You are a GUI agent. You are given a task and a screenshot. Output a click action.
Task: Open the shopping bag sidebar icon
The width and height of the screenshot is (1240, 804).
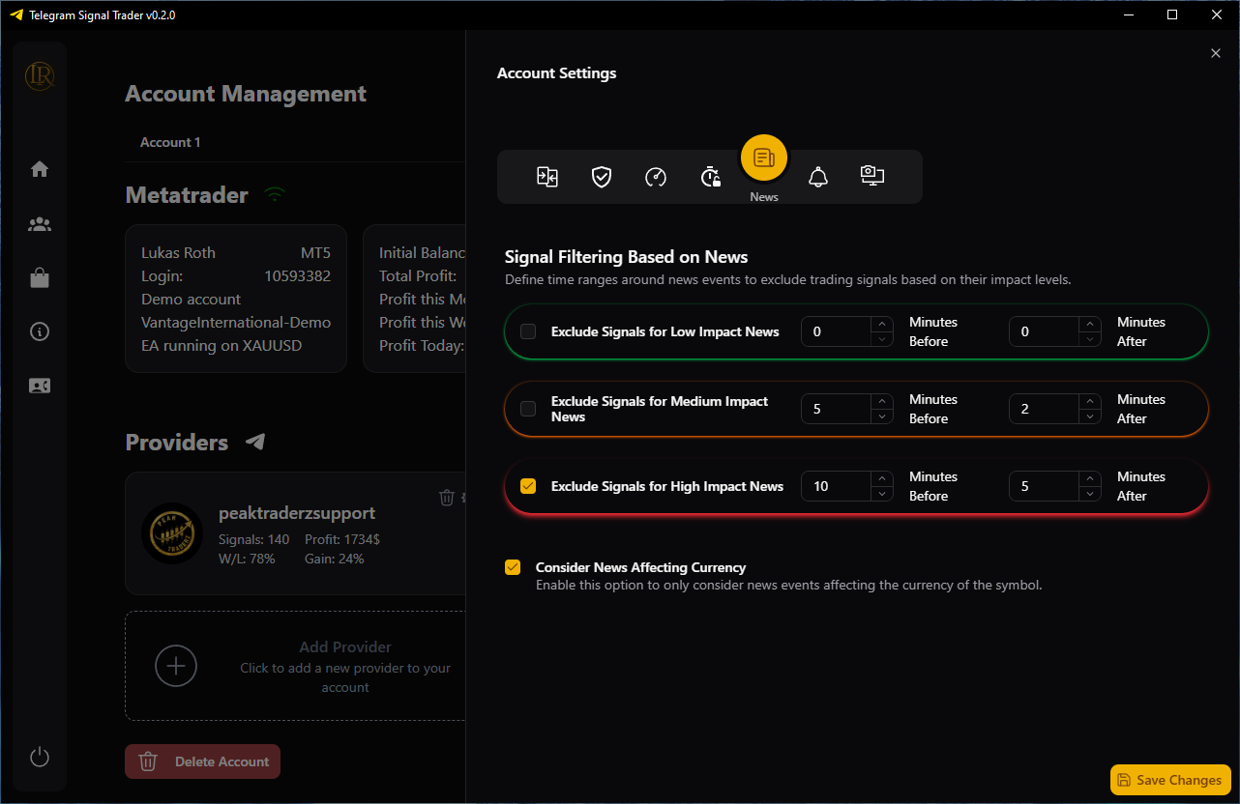40,278
